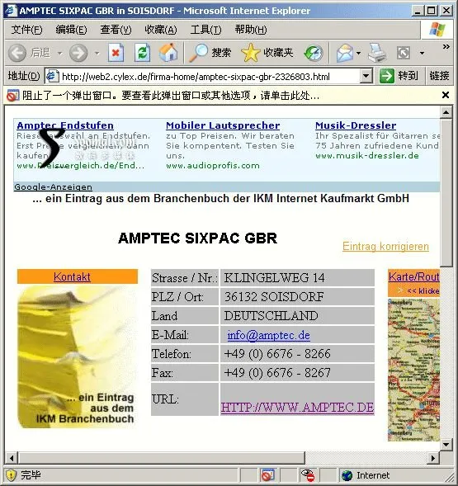
Task: Click info@amptec.de email link
Action: pos(268,335)
